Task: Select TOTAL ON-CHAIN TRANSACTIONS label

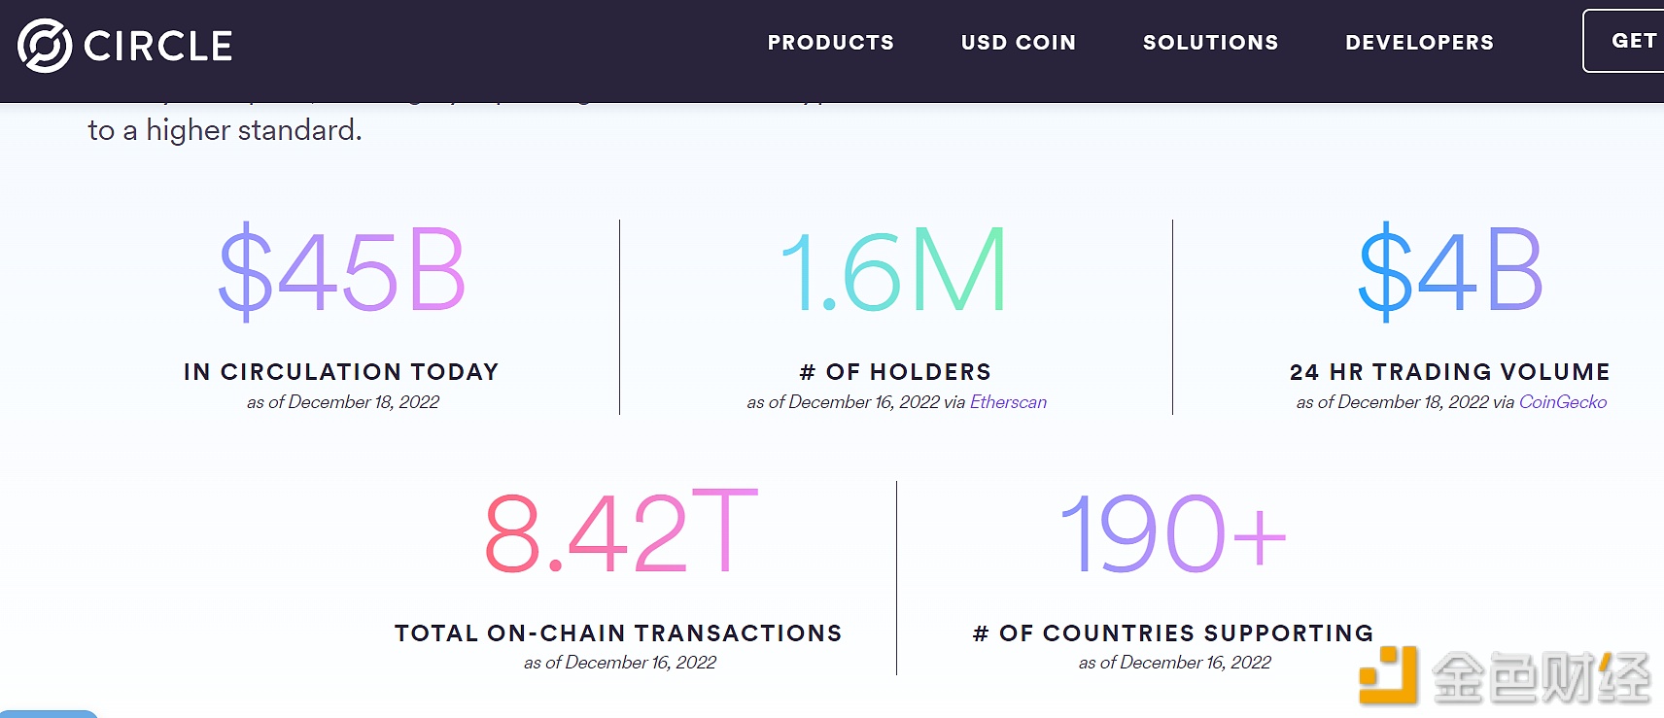Action: coord(618,633)
